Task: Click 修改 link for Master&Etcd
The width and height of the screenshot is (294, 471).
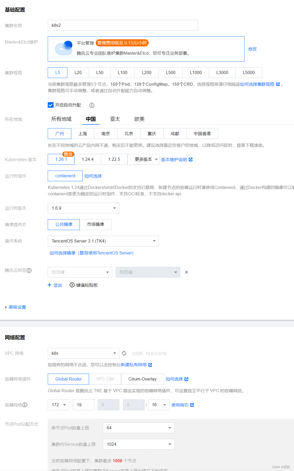Action: point(252,49)
